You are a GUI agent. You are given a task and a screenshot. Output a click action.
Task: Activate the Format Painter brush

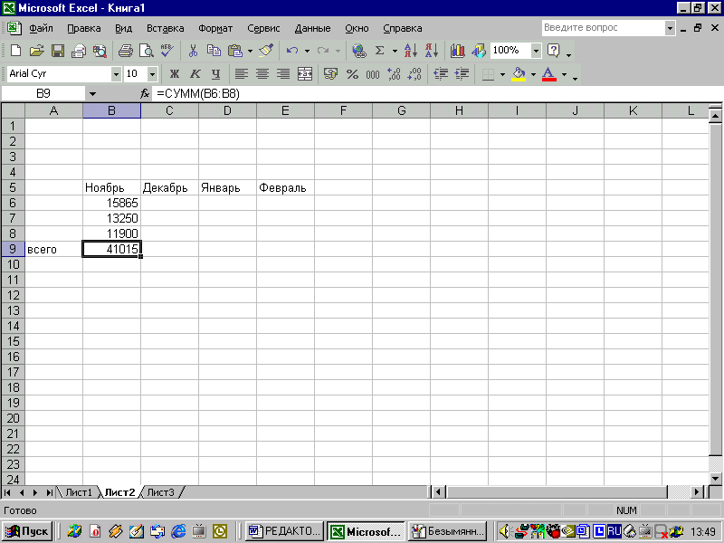266,51
